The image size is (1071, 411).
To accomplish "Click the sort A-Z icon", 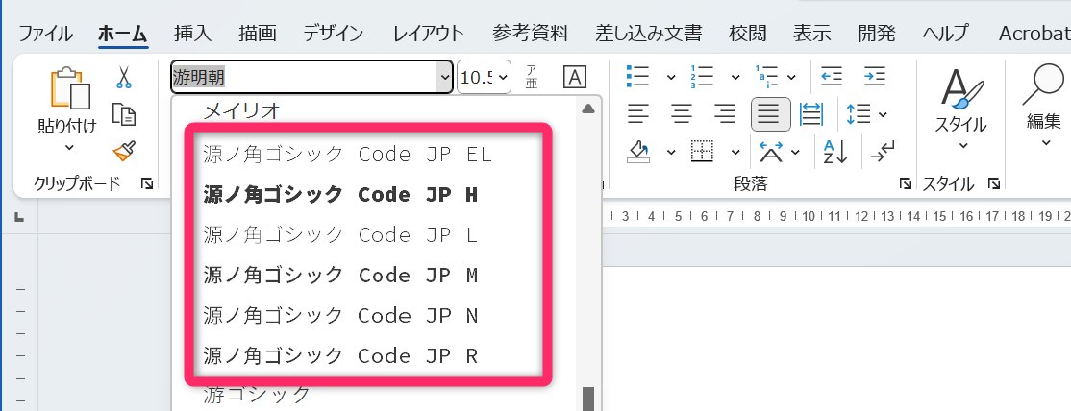I will click(x=832, y=151).
